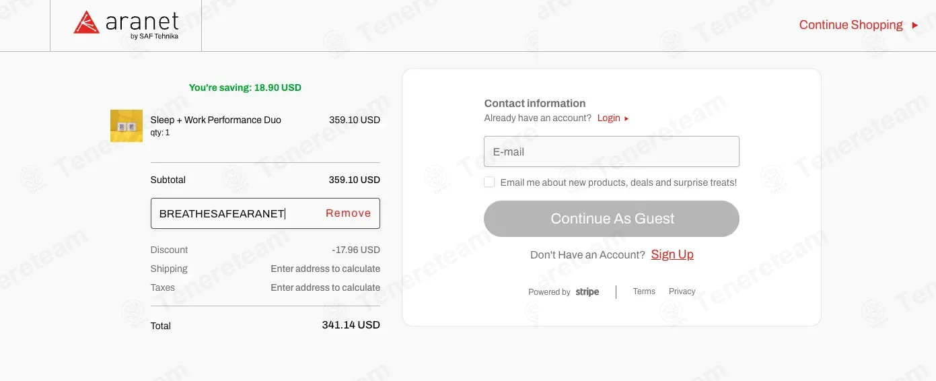Viewport: 936px width, 381px height.
Task: Tick the email newsletter checkbox
Action: (x=489, y=182)
